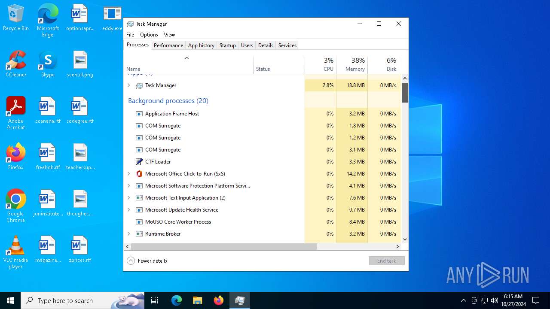Select the eddy.exe desktop icon
Image resolution: width=550 pixels, height=309 pixels.
tap(112, 18)
